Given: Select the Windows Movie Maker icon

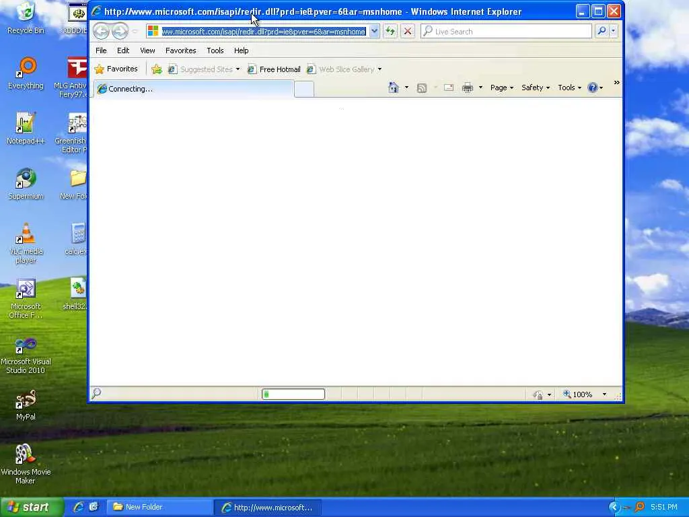Looking at the screenshot, I should pyautogui.click(x=26, y=464).
